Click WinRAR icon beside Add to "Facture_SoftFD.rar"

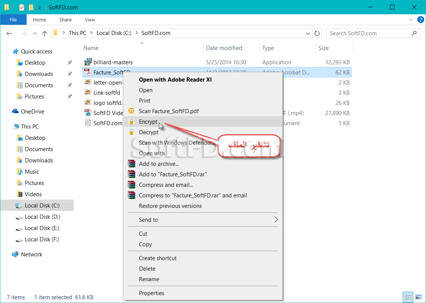pos(131,174)
